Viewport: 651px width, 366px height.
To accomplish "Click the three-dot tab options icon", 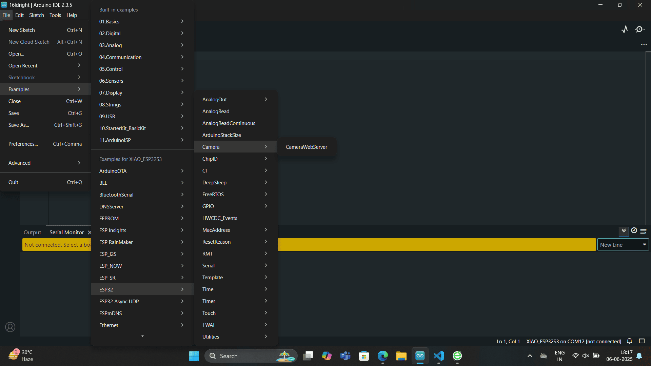I will [644, 44].
